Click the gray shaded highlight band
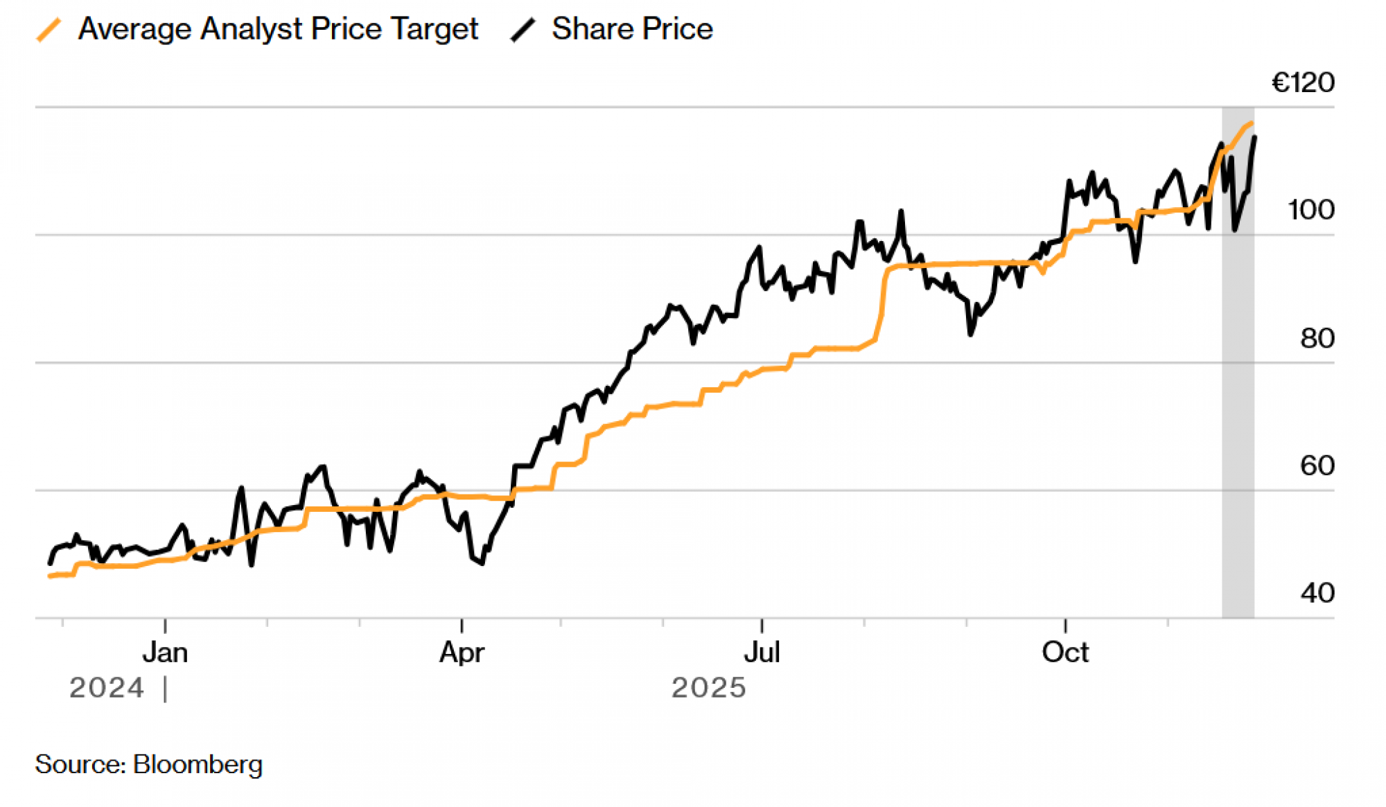The image size is (1386, 807). [x=1238, y=416]
